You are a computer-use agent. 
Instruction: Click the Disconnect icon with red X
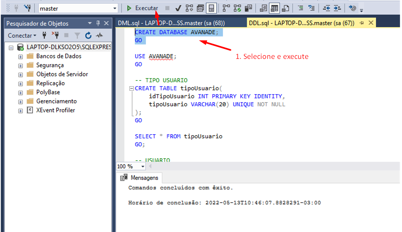tap(55, 35)
